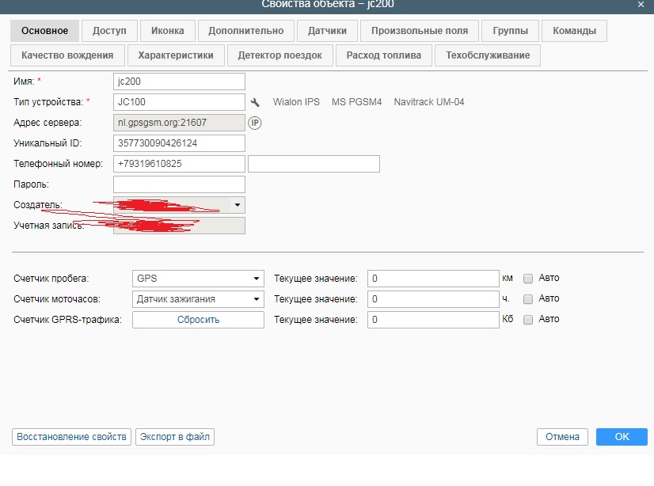This screenshot has width=654, height=486.
Task: Go to the Расход топлива tab
Action: 383,55
